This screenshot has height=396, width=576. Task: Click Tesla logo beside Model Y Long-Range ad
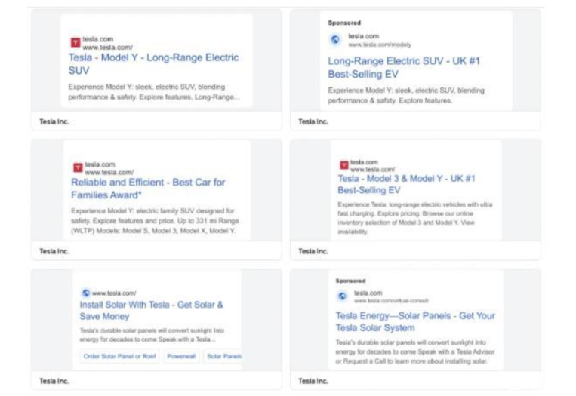(x=75, y=42)
